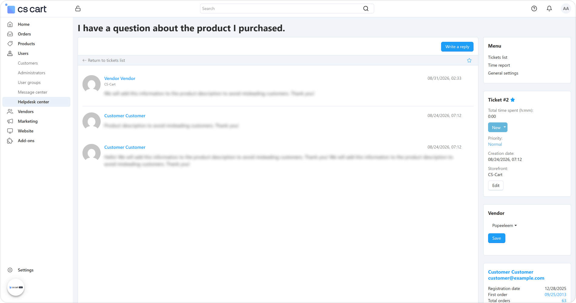This screenshot has width=576, height=303.
Task: Open Time report in Menu panel
Action: [499, 65]
